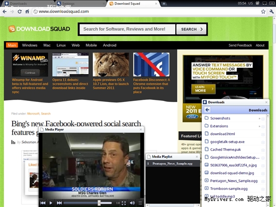Viewport: 276px width, 207px height.
Task: Toggle fullscreen in Media Player
Action: coord(124,203)
